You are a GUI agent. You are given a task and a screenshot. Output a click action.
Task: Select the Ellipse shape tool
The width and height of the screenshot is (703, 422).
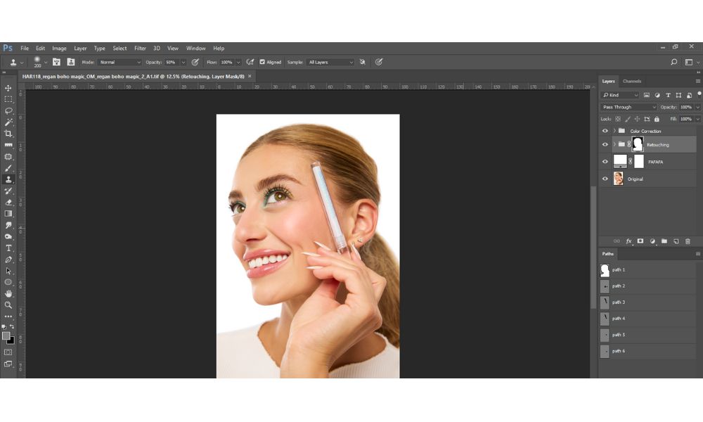click(x=8, y=282)
